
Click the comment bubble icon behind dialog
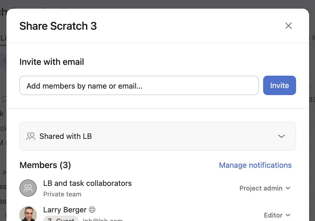[4, 99]
